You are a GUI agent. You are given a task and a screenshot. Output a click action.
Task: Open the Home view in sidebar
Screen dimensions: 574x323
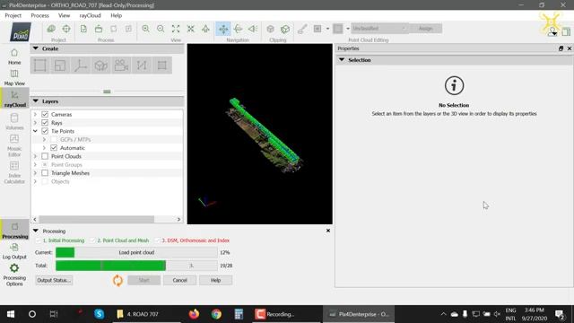pyautogui.click(x=14, y=57)
